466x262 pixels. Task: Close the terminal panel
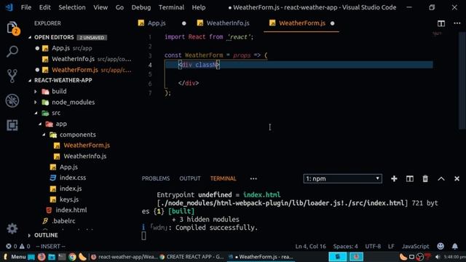[x=457, y=178]
